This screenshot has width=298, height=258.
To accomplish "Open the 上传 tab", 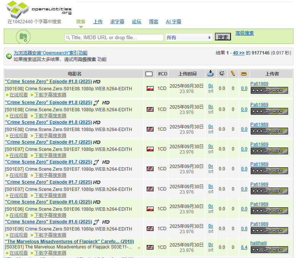I will tap(98, 22).
